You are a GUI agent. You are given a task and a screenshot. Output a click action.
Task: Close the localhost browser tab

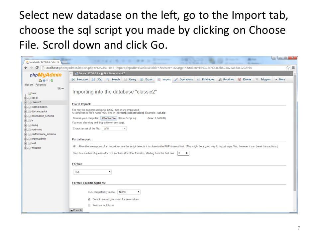click(x=58, y=62)
